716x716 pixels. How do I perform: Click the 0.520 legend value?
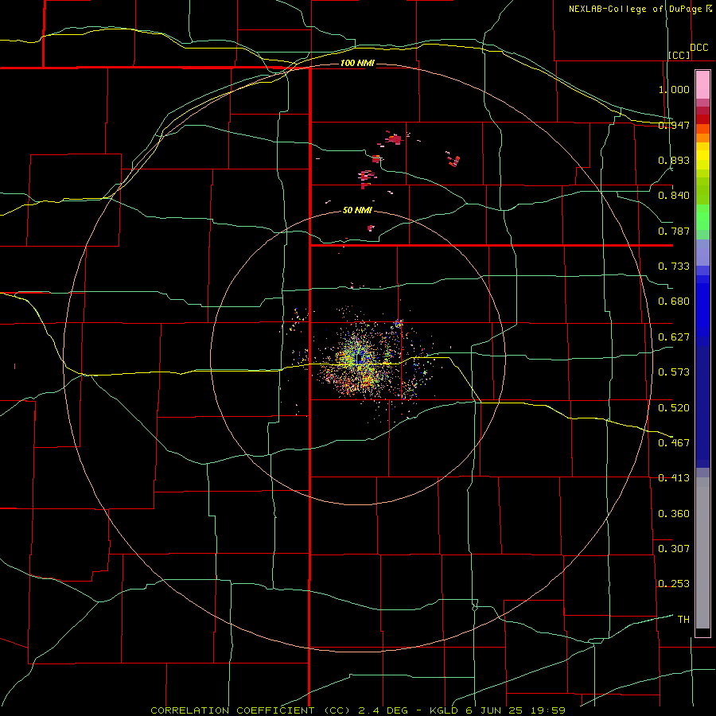point(674,407)
